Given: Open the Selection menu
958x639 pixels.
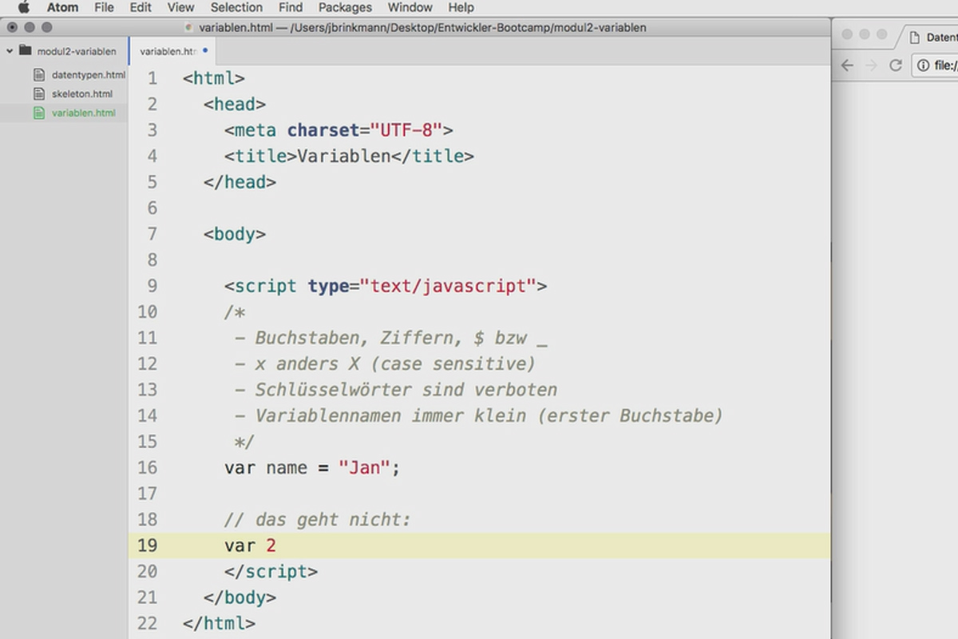Looking at the screenshot, I should (x=236, y=8).
